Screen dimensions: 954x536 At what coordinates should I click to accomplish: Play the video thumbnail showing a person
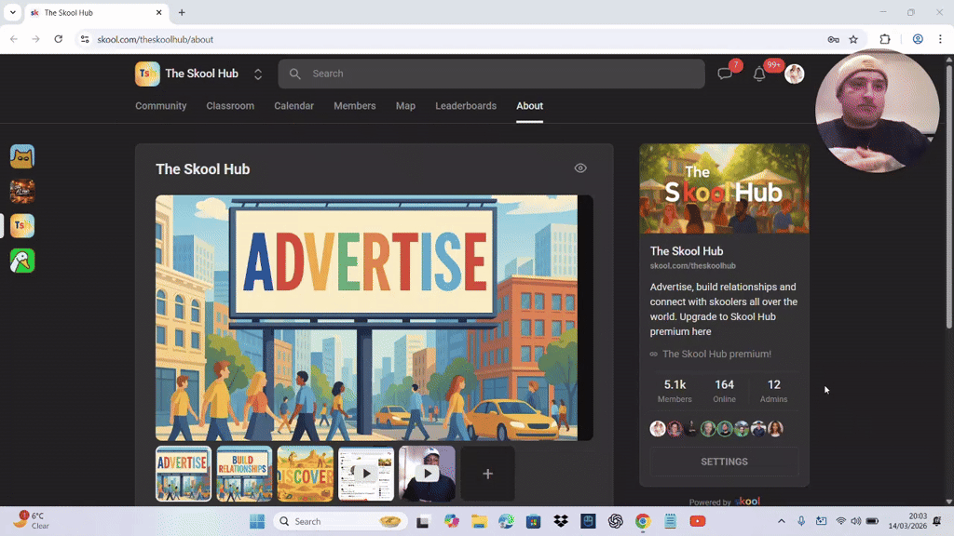tap(427, 474)
